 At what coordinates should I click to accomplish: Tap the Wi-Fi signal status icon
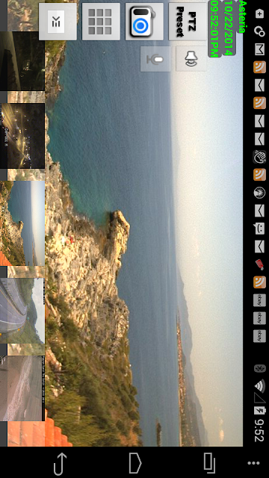[259, 385]
